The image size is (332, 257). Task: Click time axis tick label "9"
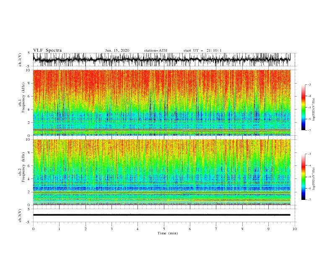[x=268, y=229]
